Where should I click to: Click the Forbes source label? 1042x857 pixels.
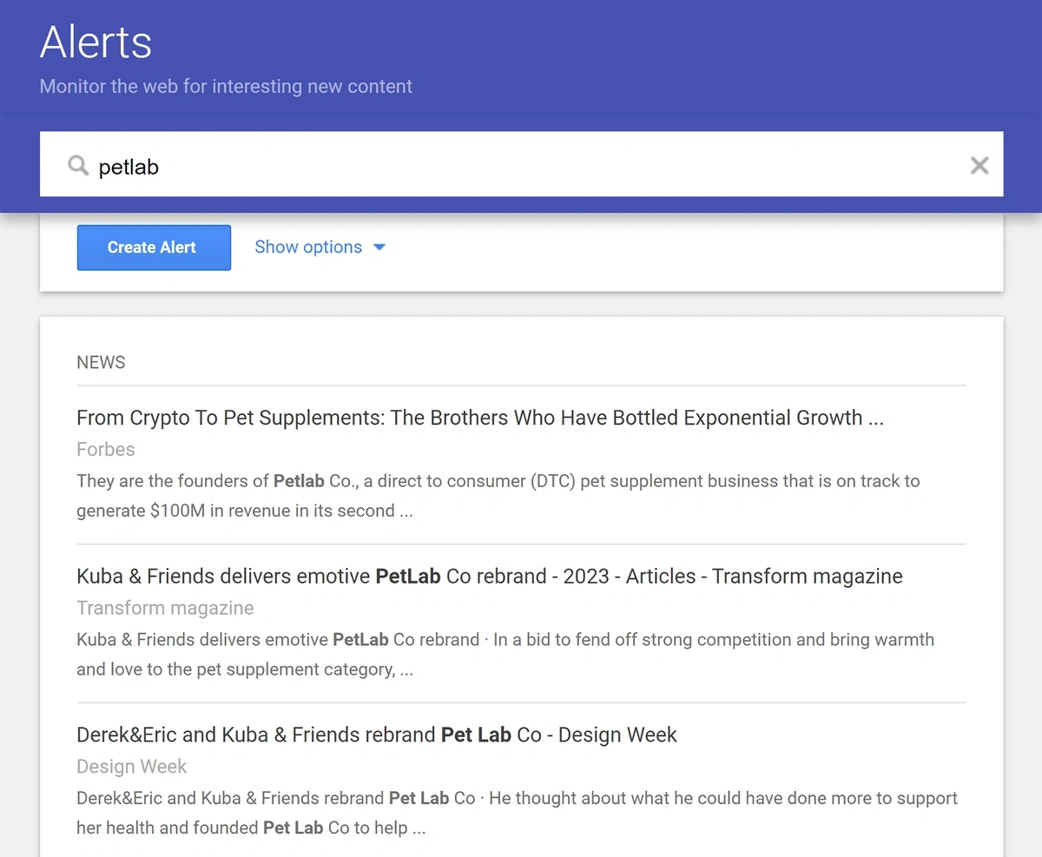click(106, 449)
